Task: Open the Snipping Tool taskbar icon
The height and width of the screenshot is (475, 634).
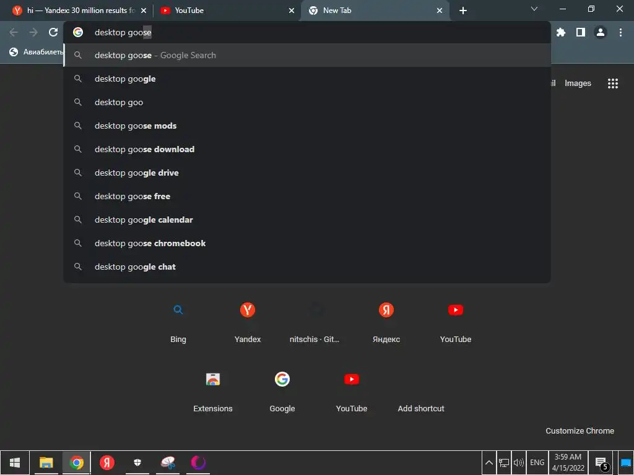Action: coord(168,463)
